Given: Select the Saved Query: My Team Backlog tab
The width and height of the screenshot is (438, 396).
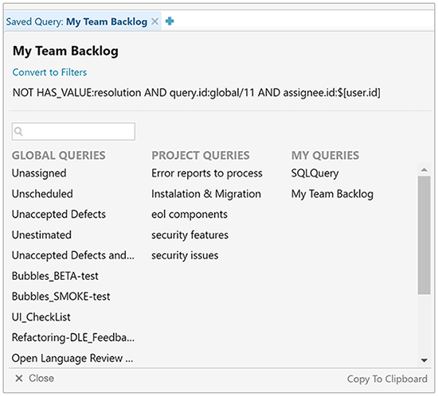Looking at the screenshot, I should click(x=76, y=21).
